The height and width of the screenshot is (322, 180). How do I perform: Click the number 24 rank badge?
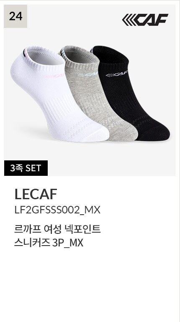coord(15,16)
